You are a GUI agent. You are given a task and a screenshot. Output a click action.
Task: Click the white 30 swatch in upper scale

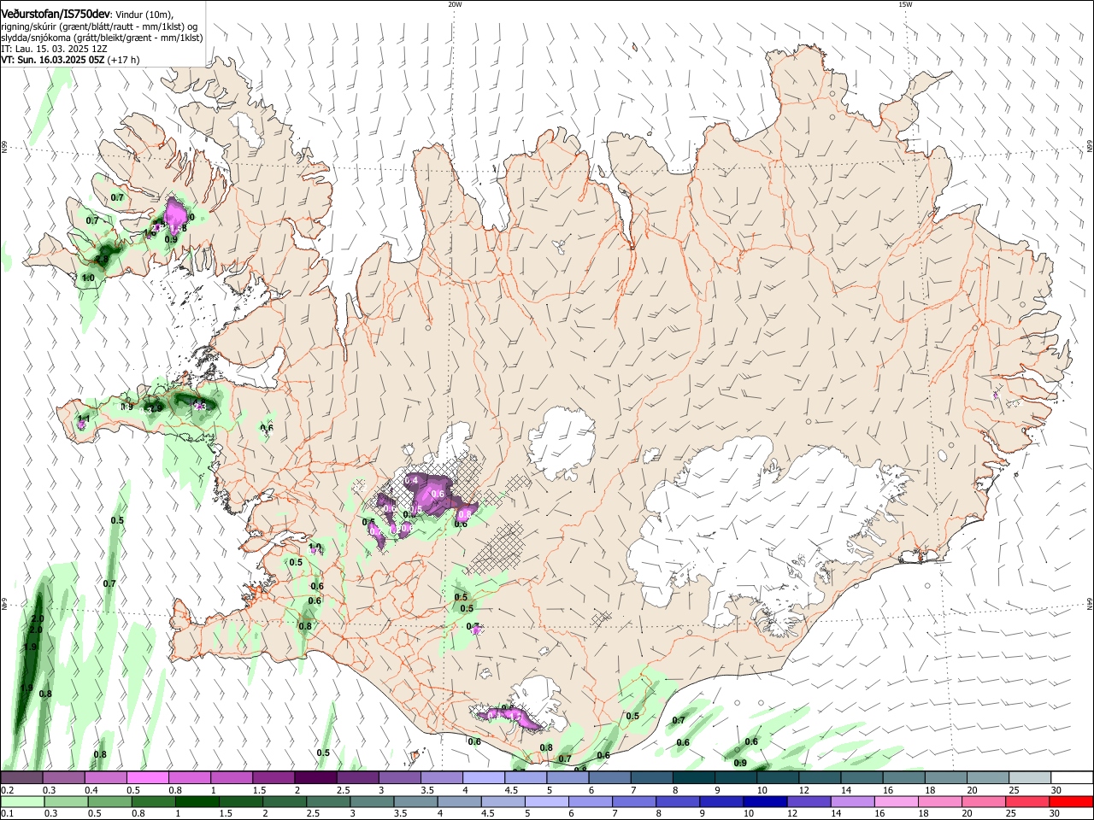[x=1071, y=777]
